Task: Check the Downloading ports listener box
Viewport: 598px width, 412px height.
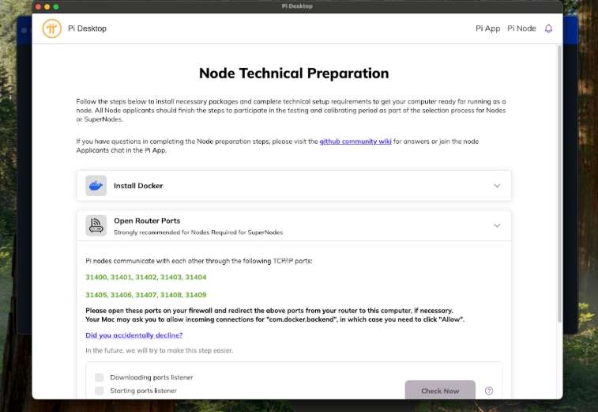Action: pyautogui.click(x=100, y=378)
